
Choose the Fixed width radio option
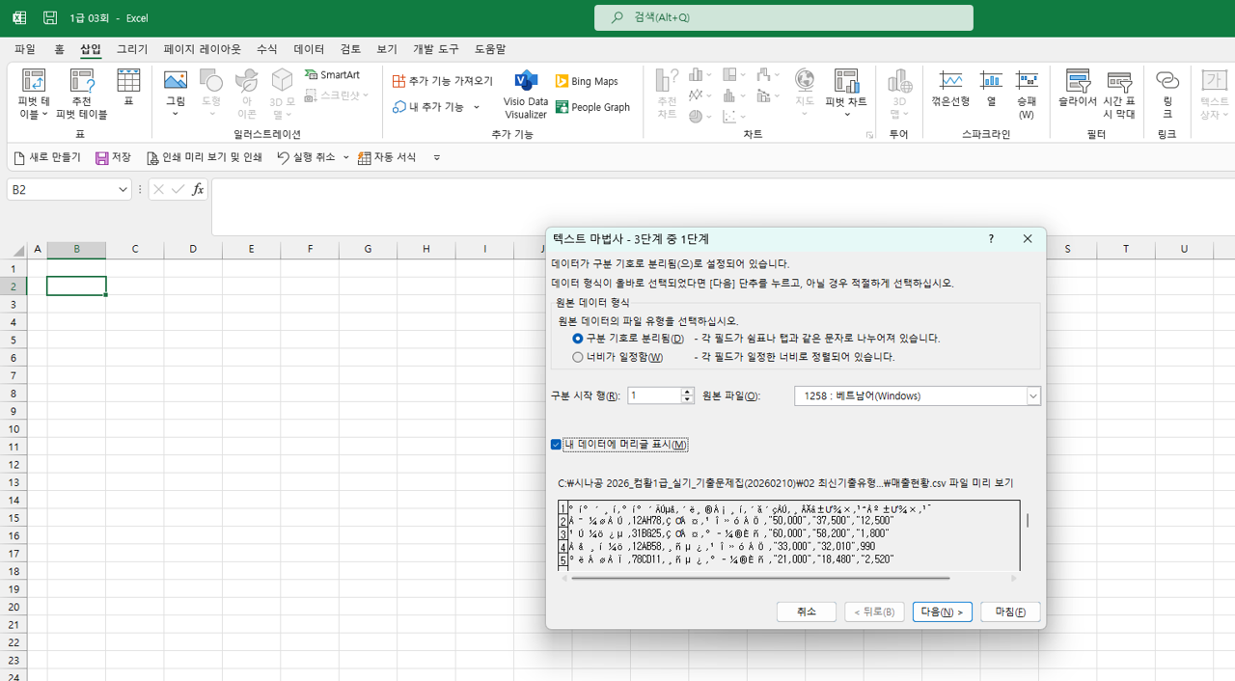(578, 357)
